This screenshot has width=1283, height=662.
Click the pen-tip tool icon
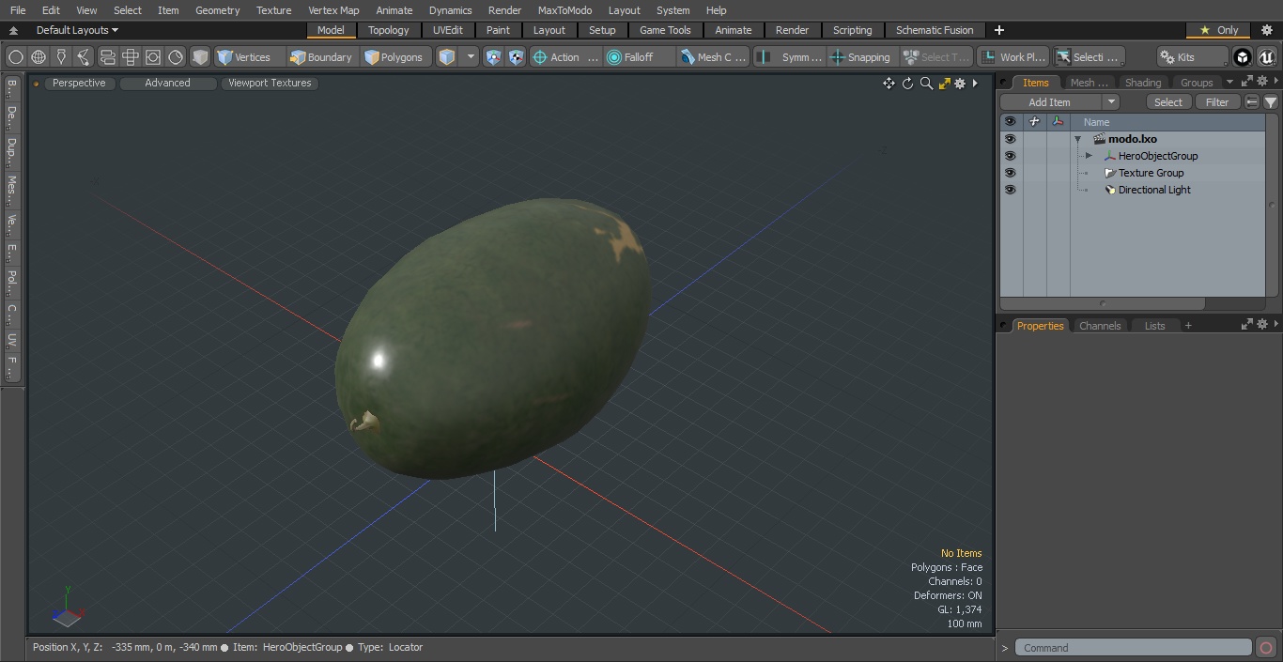(61, 57)
